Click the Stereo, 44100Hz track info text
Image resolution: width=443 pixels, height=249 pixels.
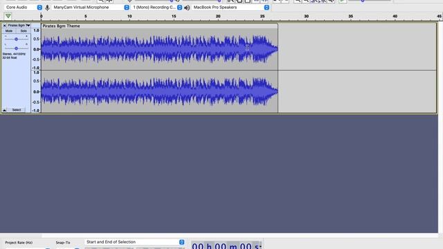click(x=14, y=54)
